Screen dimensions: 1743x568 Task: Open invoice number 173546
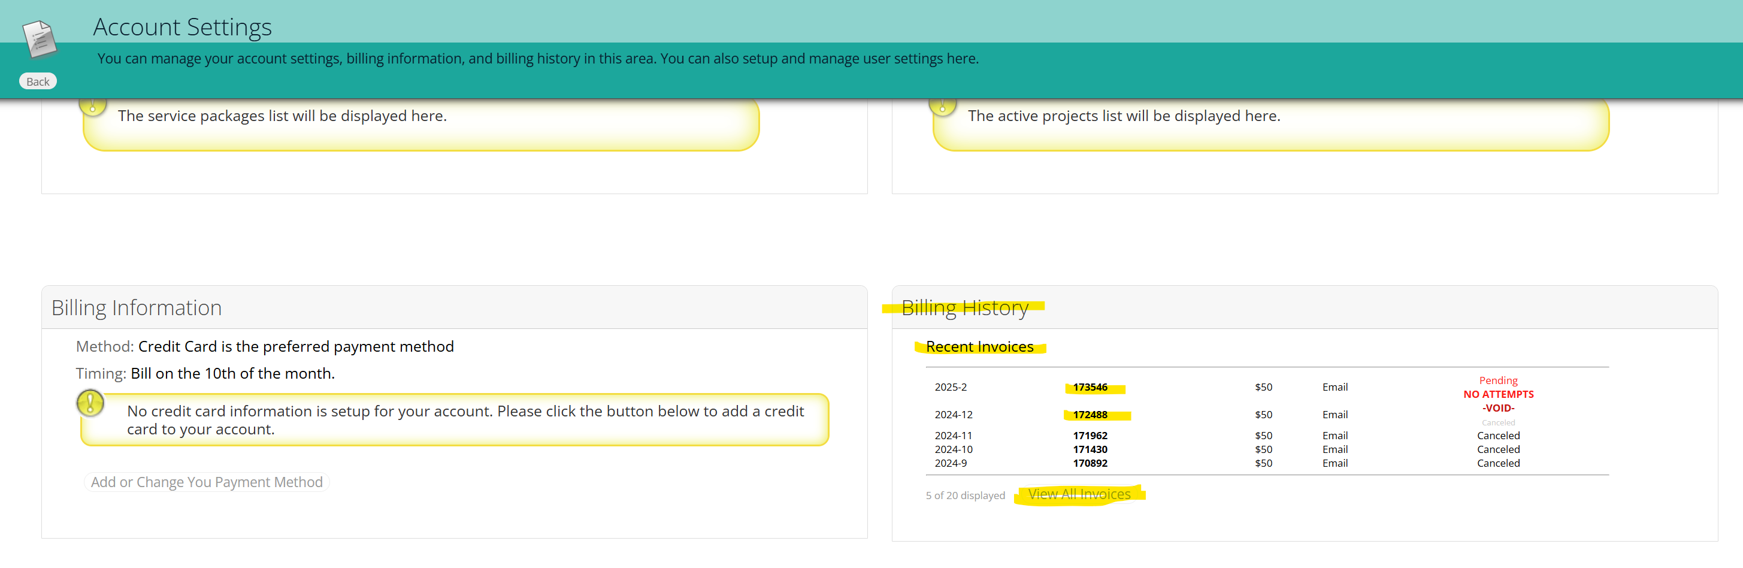(1090, 387)
